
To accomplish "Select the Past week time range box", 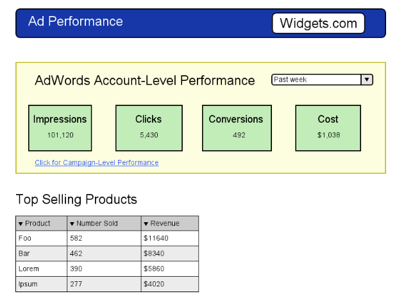I will pos(316,80).
